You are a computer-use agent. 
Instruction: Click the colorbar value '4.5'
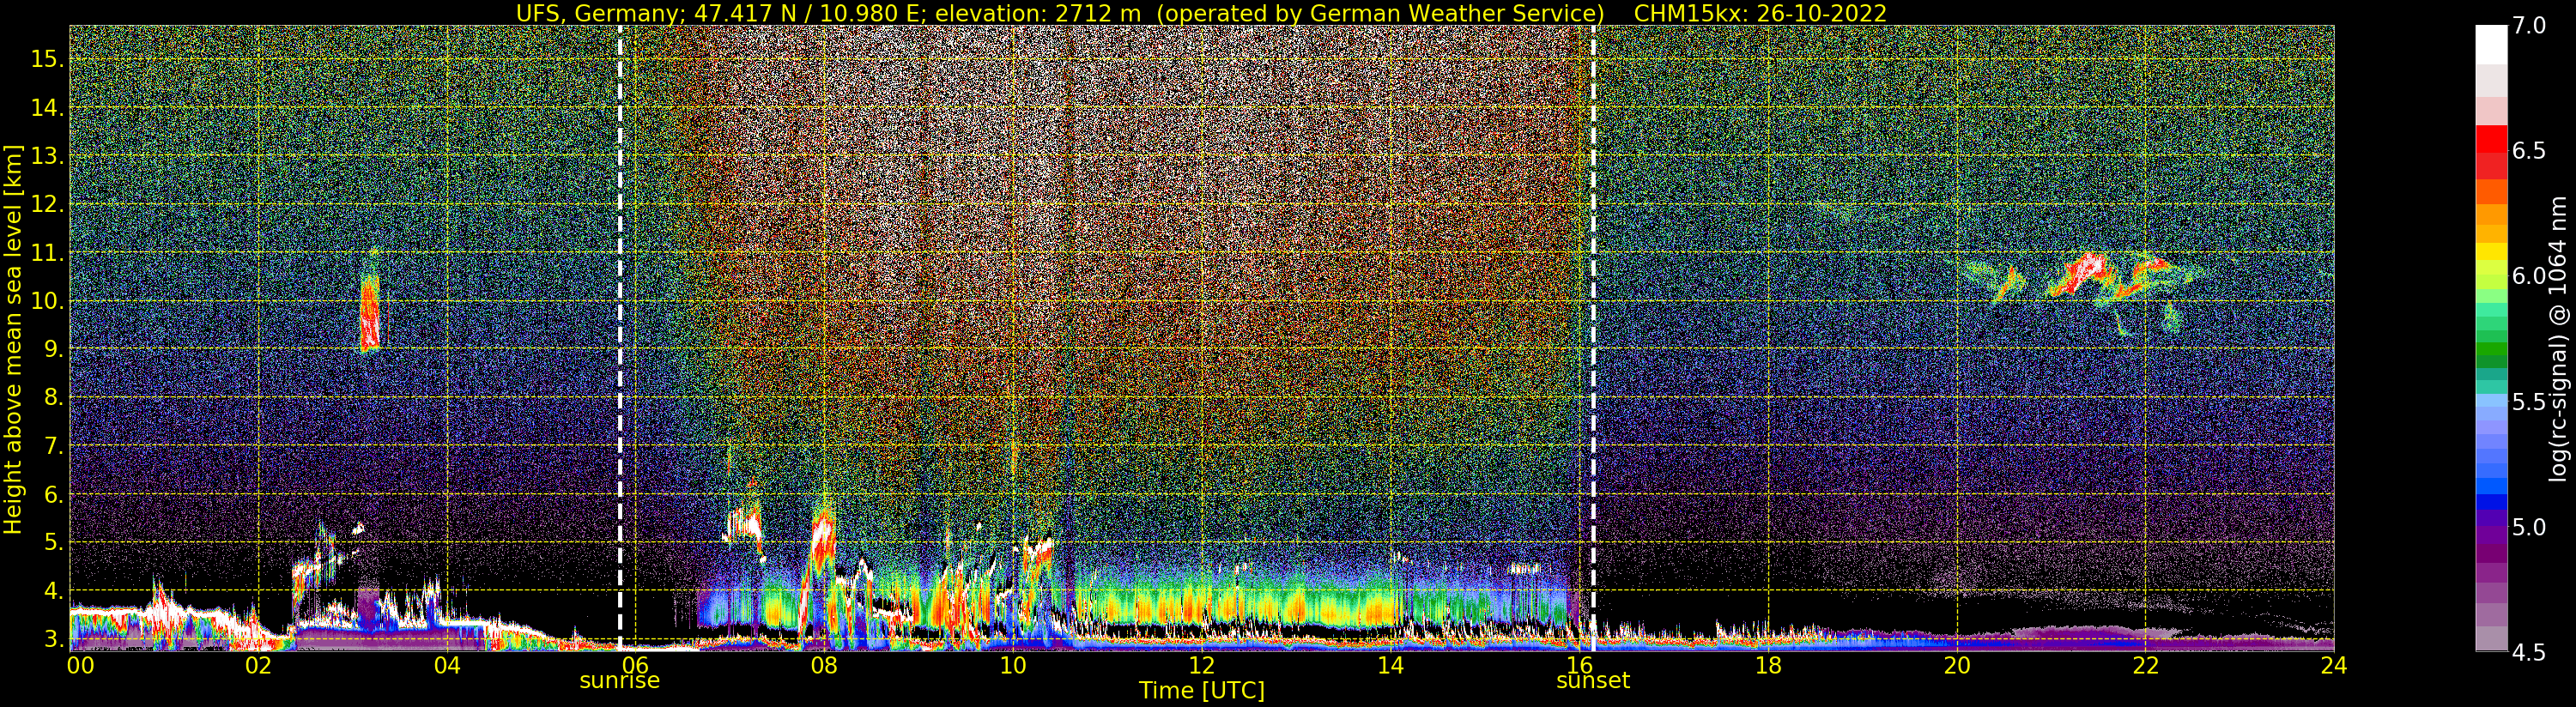[2529, 652]
